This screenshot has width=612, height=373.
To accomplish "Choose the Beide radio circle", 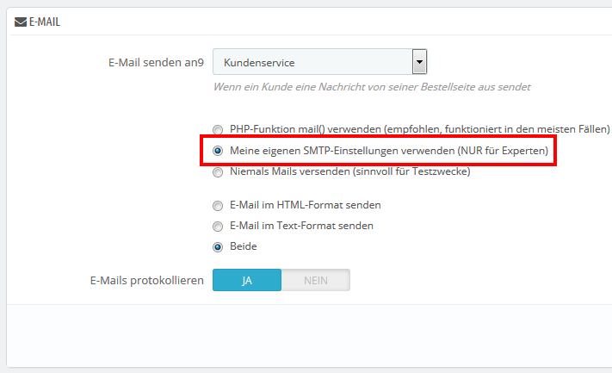I will [x=218, y=246].
